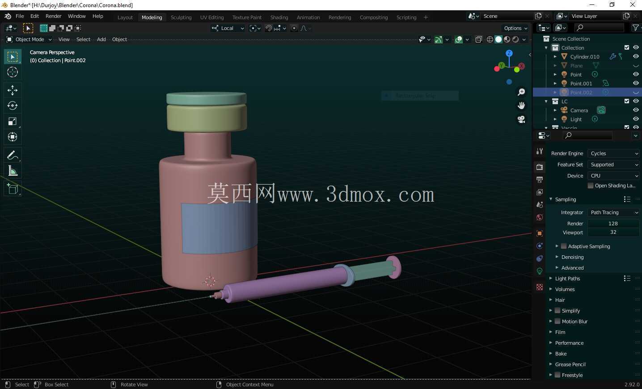This screenshot has width=642, height=389.
Task: Click the Render samples value field
Action: click(x=613, y=224)
